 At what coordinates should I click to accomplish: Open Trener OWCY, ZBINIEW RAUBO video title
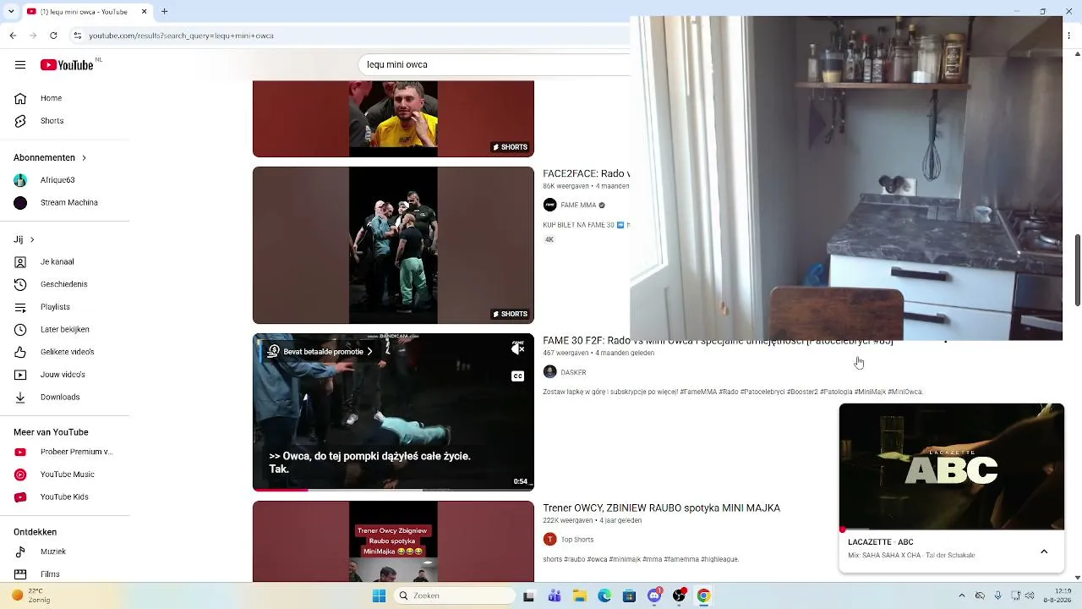coord(661,508)
